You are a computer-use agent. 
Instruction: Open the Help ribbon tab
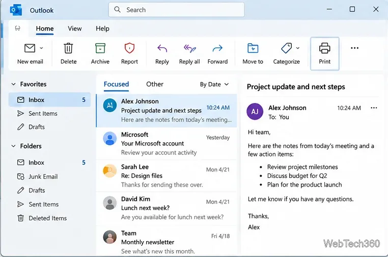pos(102,29)
